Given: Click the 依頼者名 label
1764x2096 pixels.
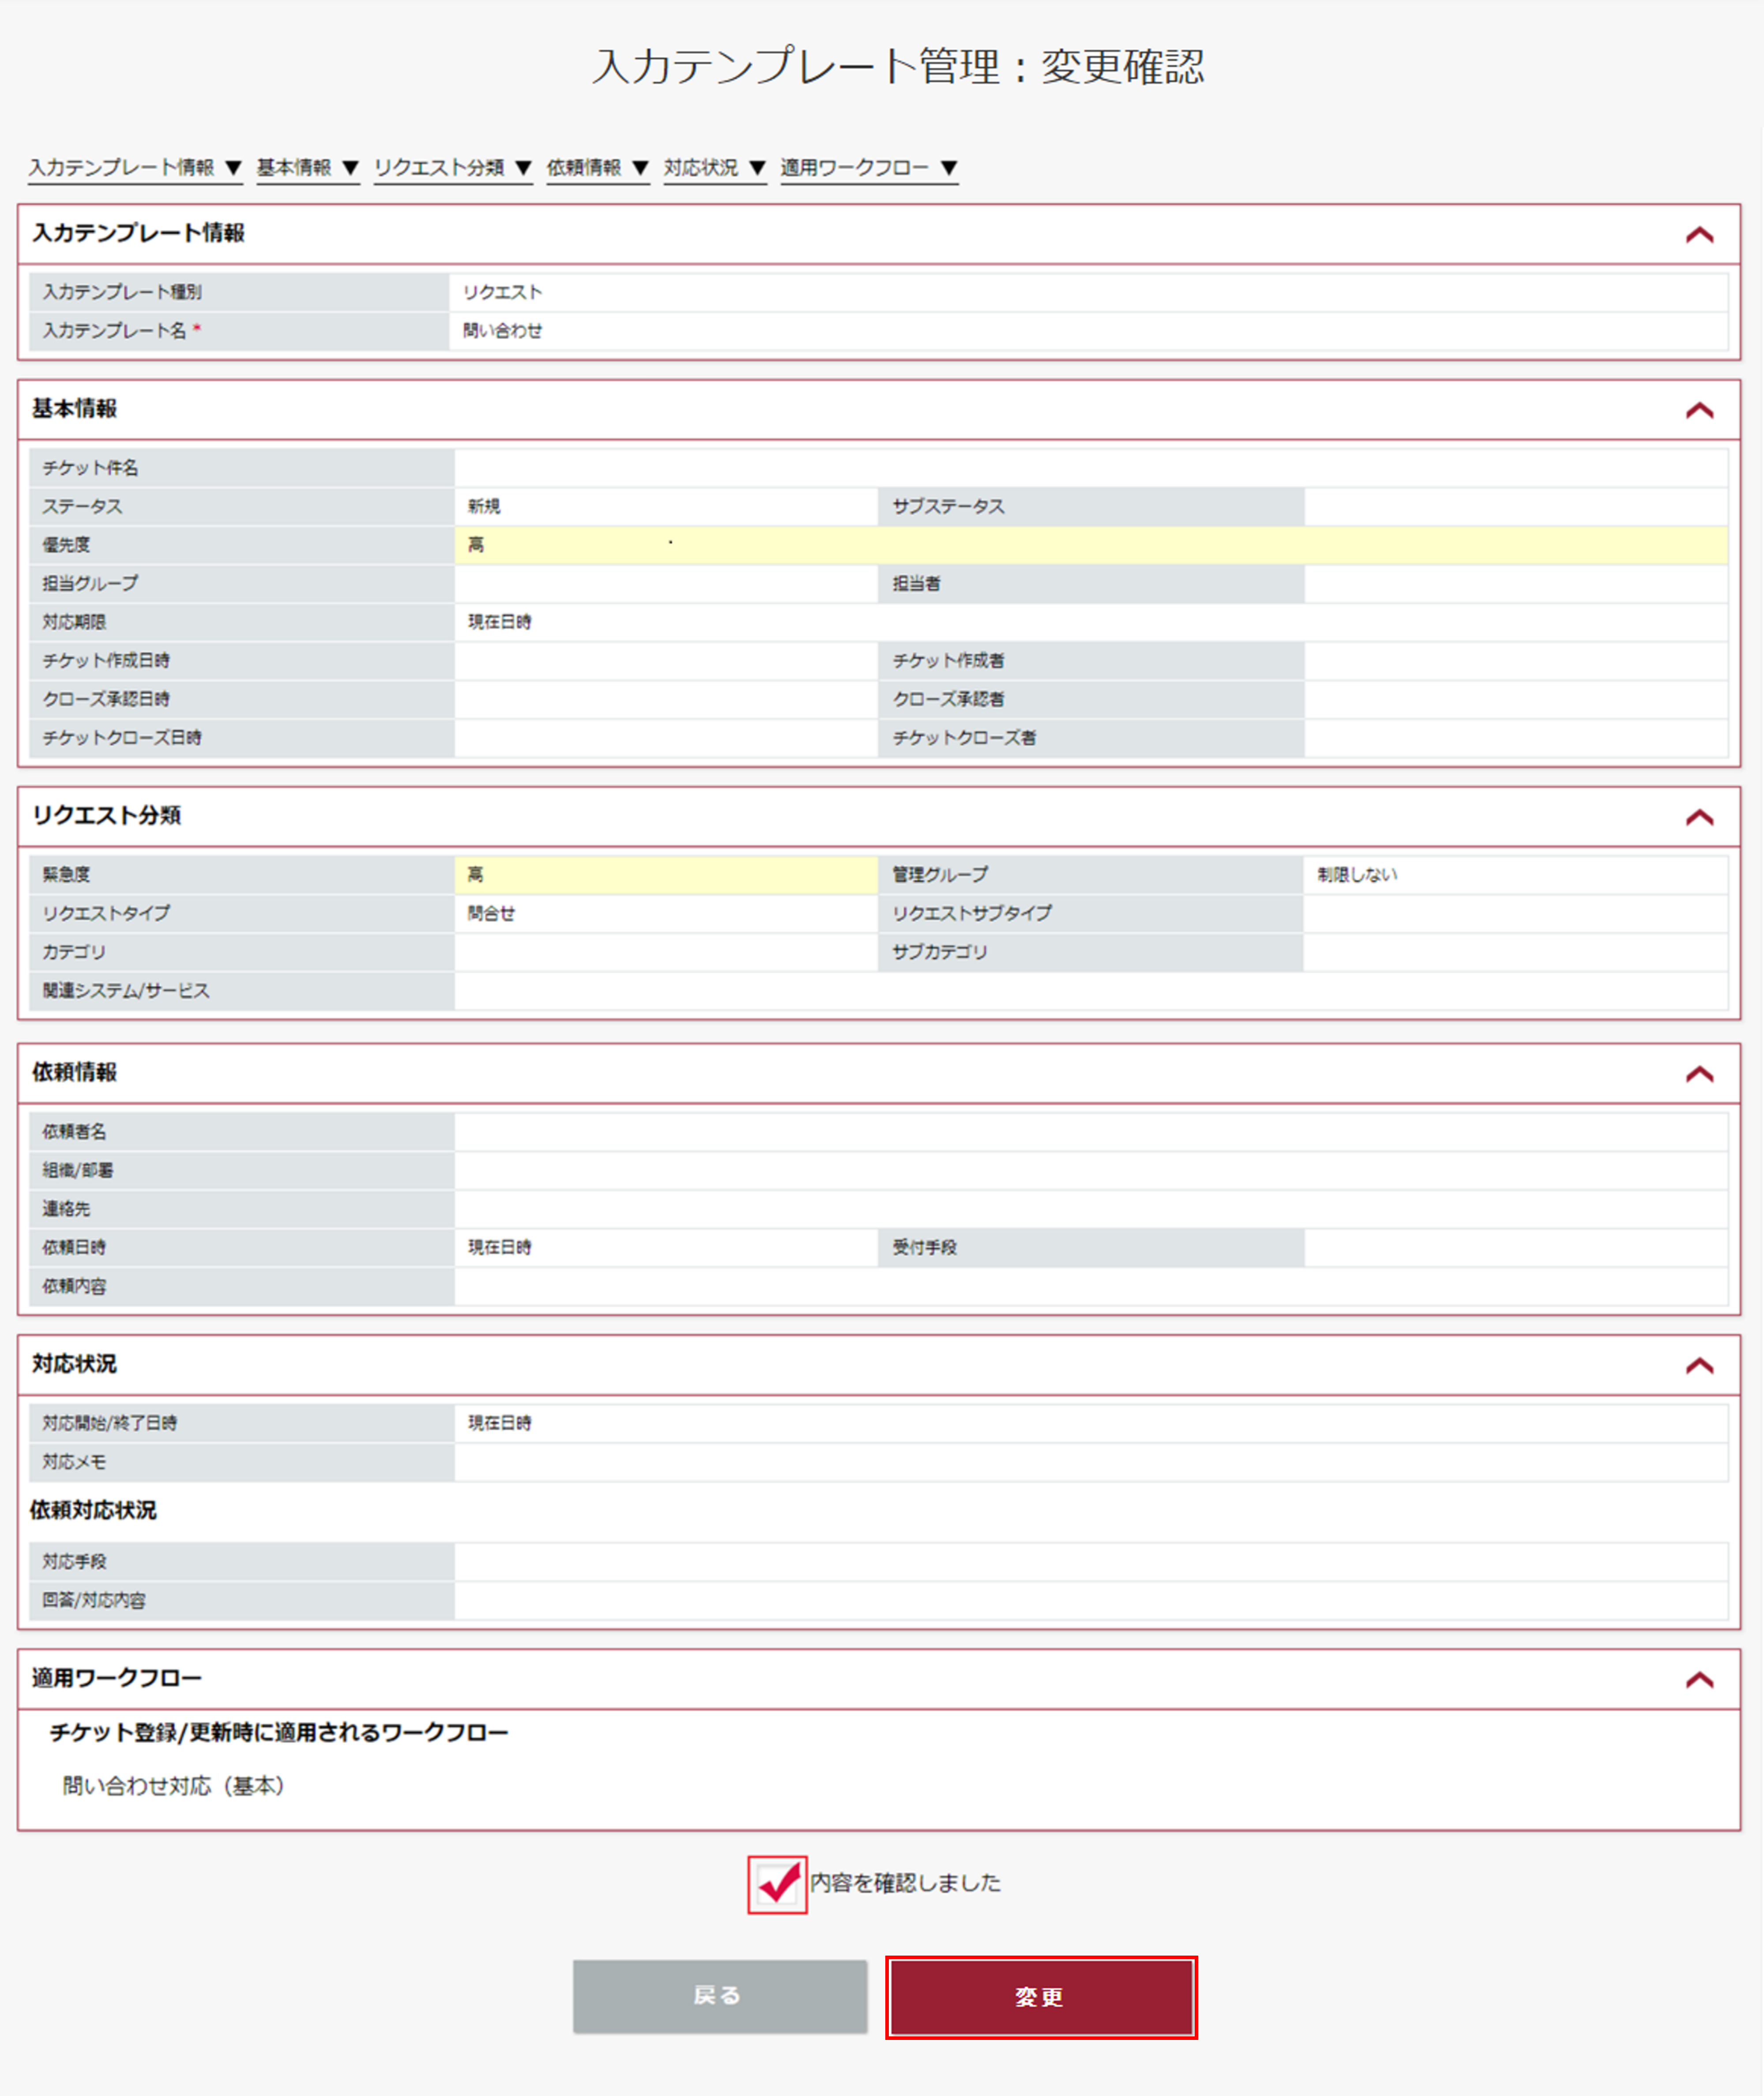Looking at the screenshot, I should point(74,1132).
